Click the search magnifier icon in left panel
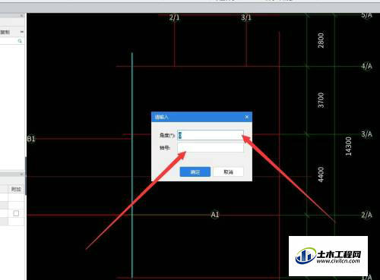Image resolution: width=380 pixels, height=280 pixels. click(x=20, y=41)
